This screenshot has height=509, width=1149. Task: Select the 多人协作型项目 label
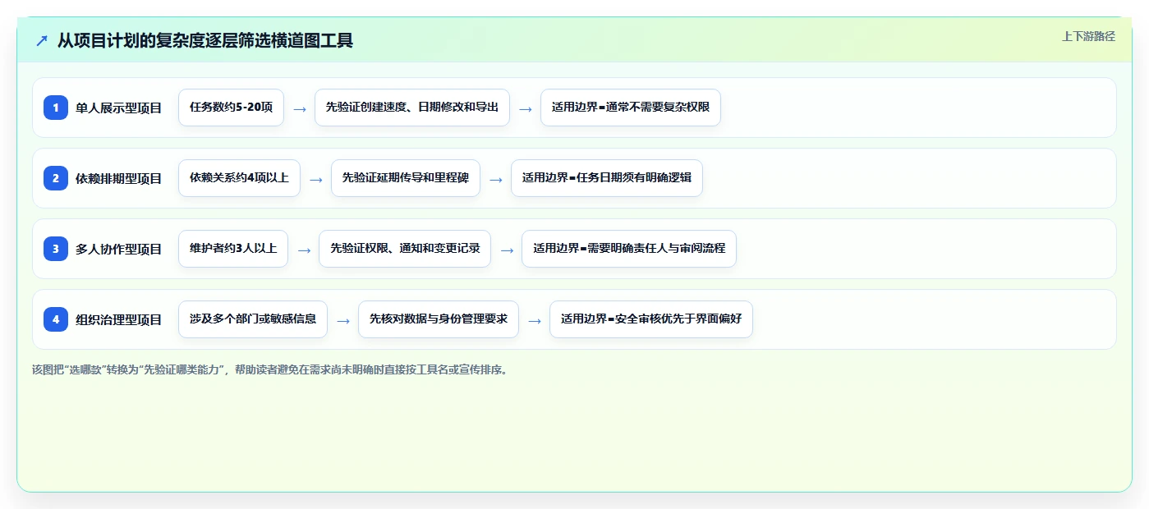pos(119,249)
